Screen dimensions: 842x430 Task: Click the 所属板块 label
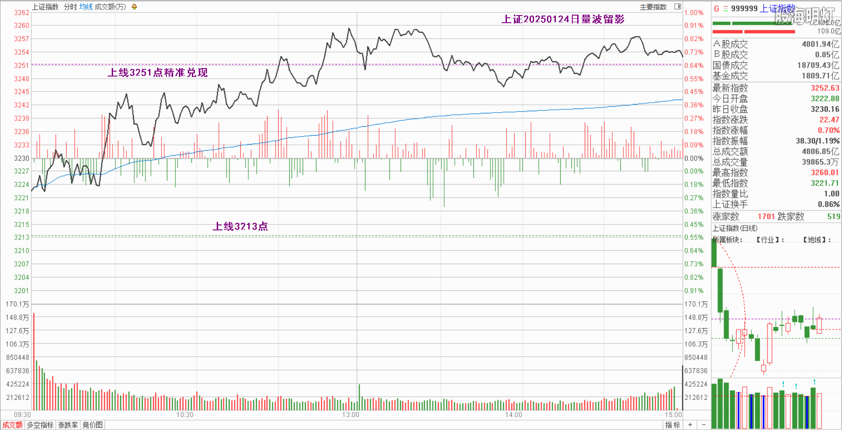pyautogui.click(x=728, y=240)
